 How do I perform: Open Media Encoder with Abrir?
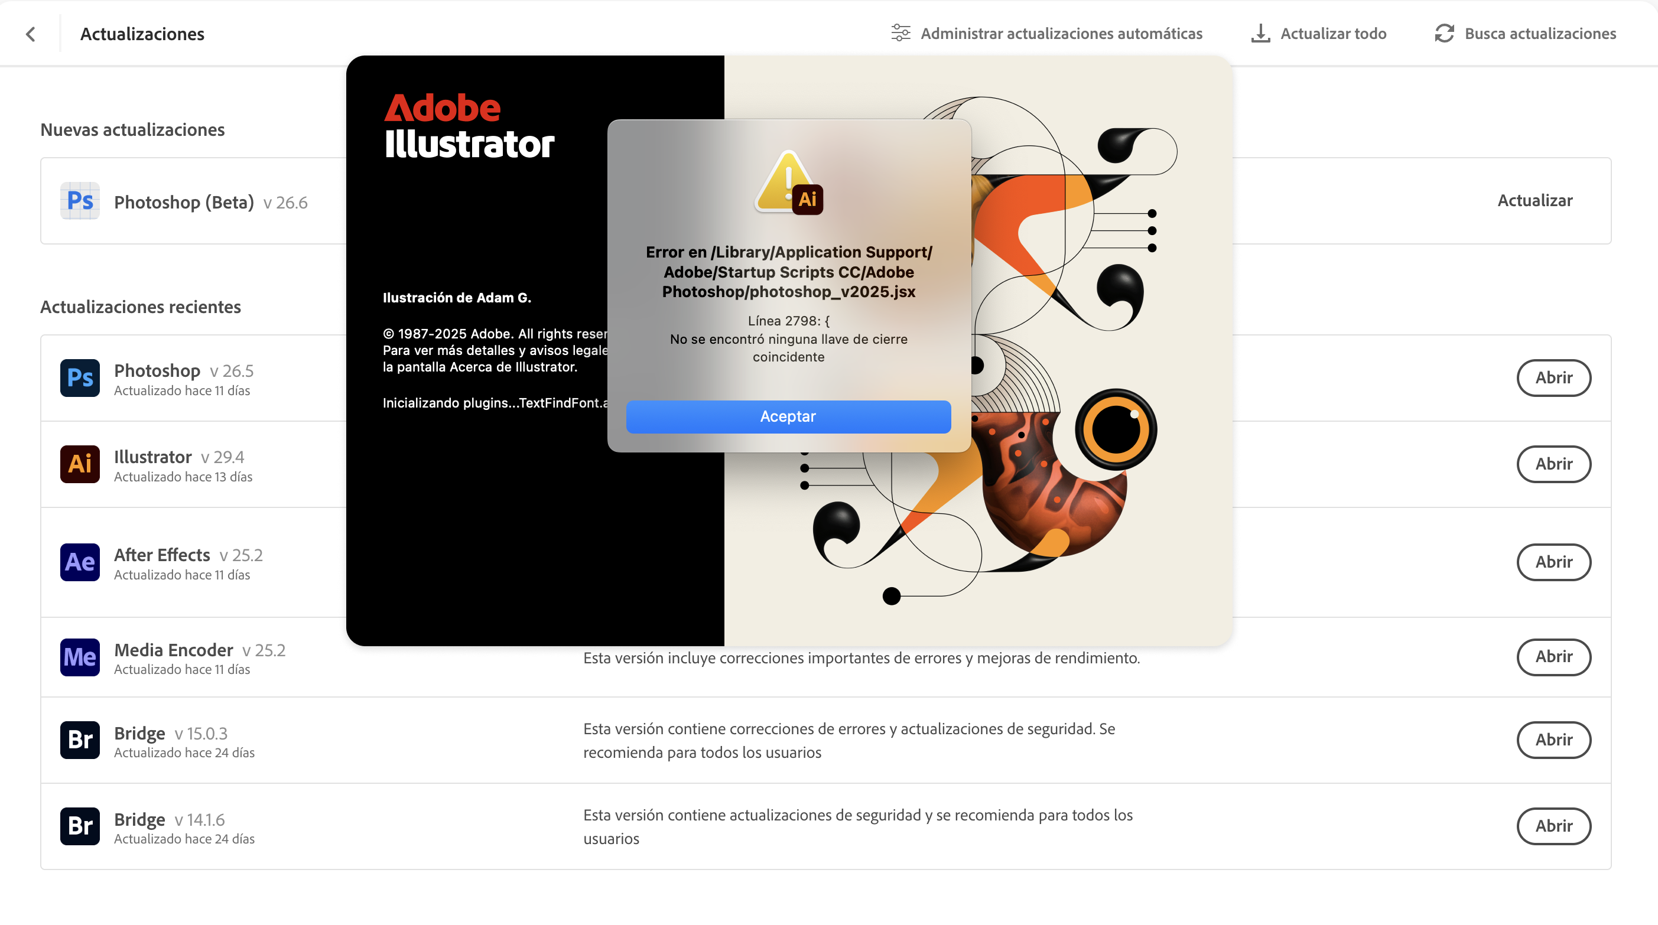click(x=1554, y=657)
